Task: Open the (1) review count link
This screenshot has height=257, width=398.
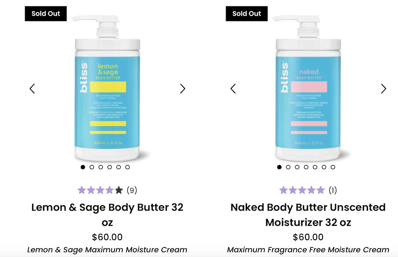Action: tap(333, 190)
